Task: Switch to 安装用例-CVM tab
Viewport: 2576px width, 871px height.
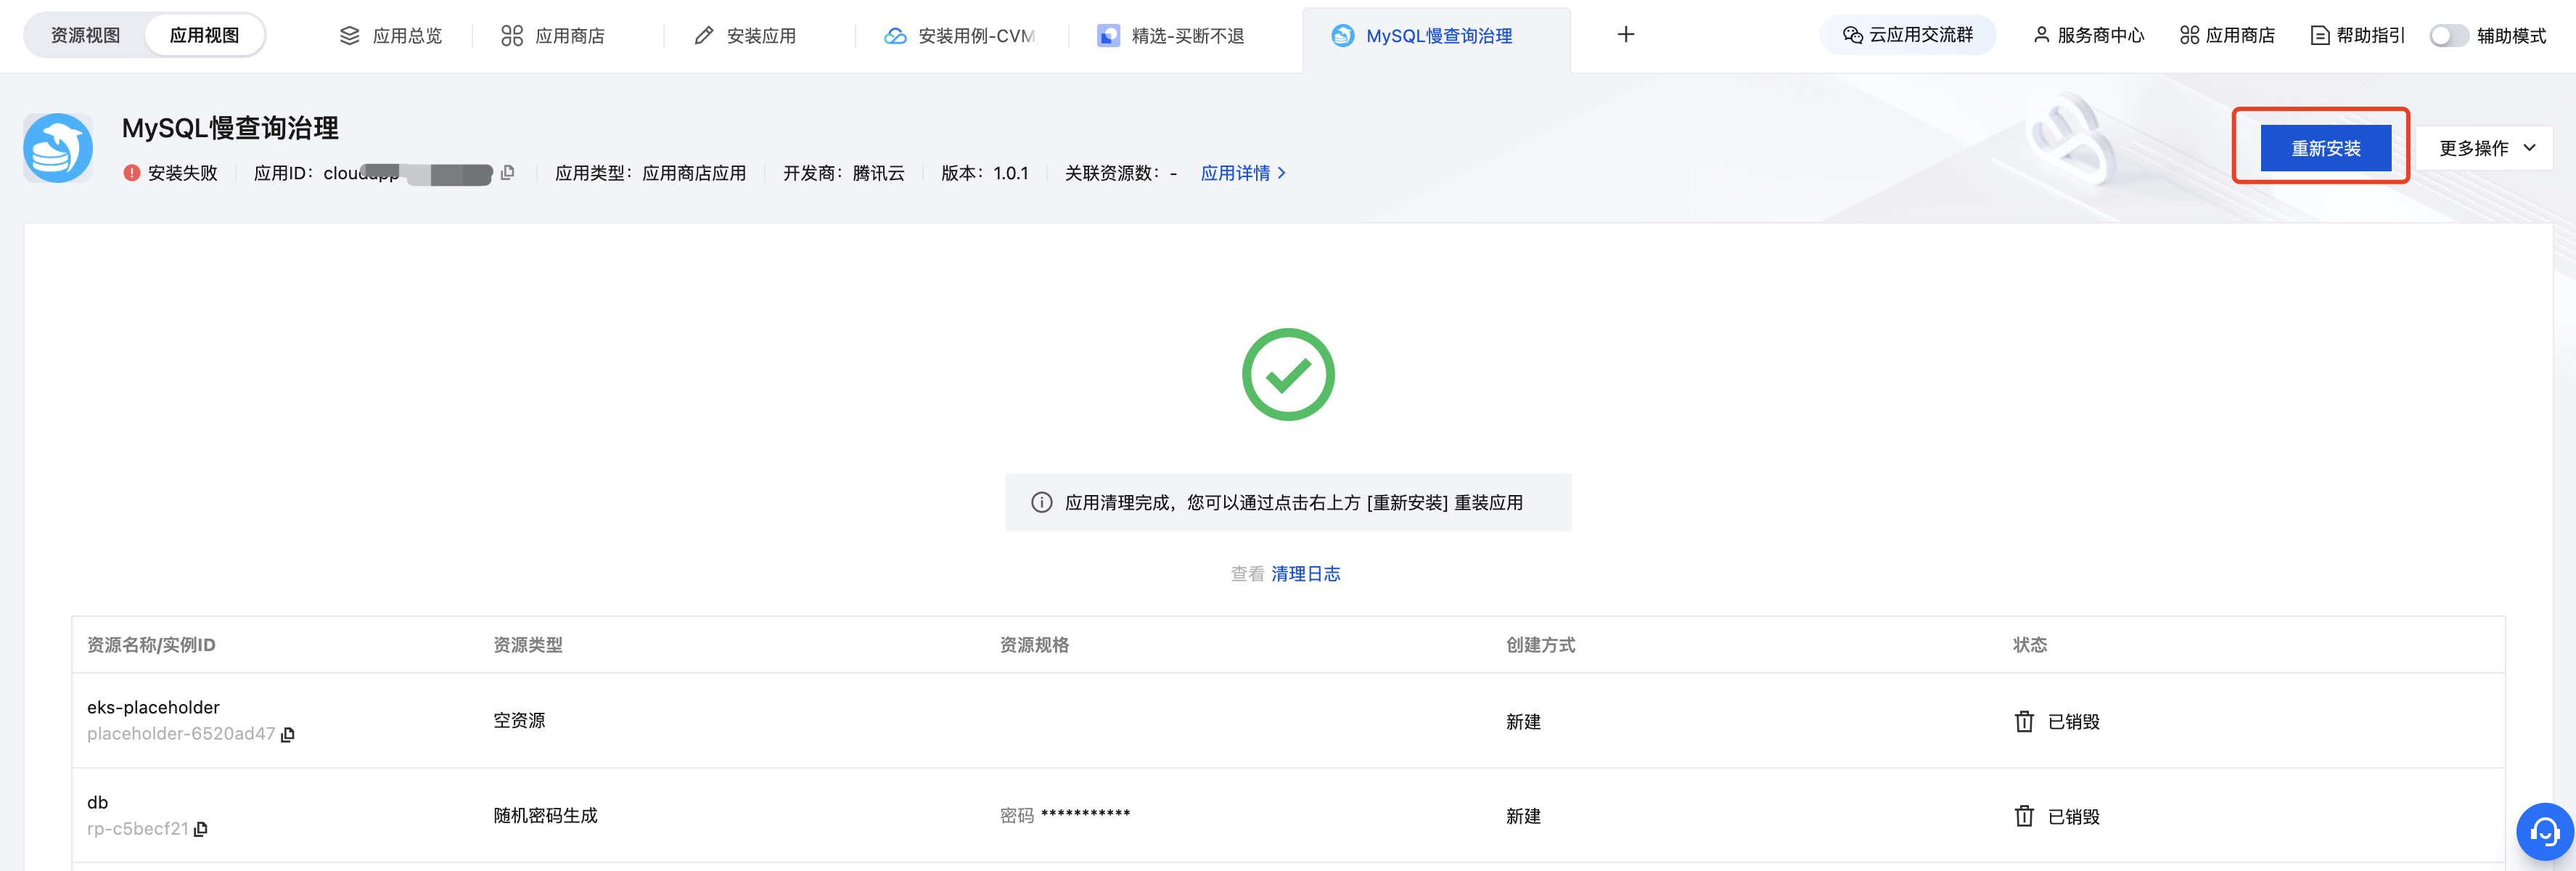Action: point(960,36)
